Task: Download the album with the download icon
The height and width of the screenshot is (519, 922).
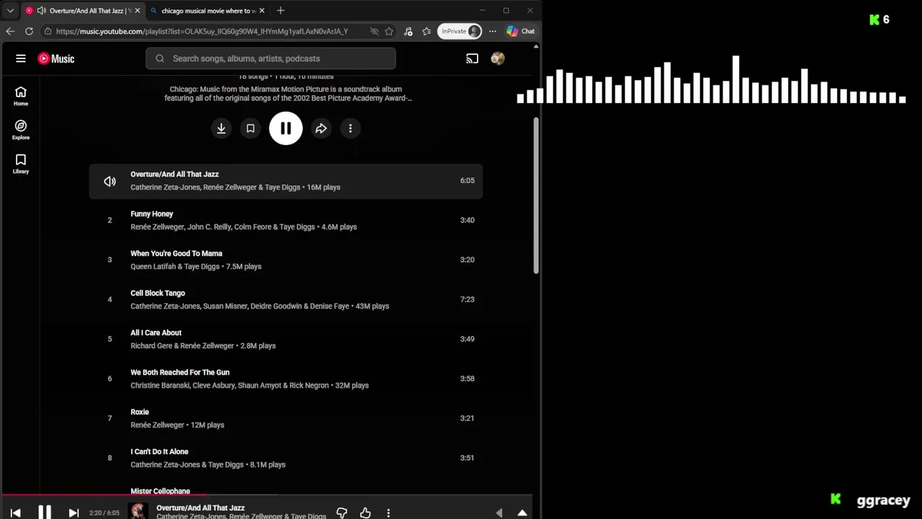Action: coord(221,128)
